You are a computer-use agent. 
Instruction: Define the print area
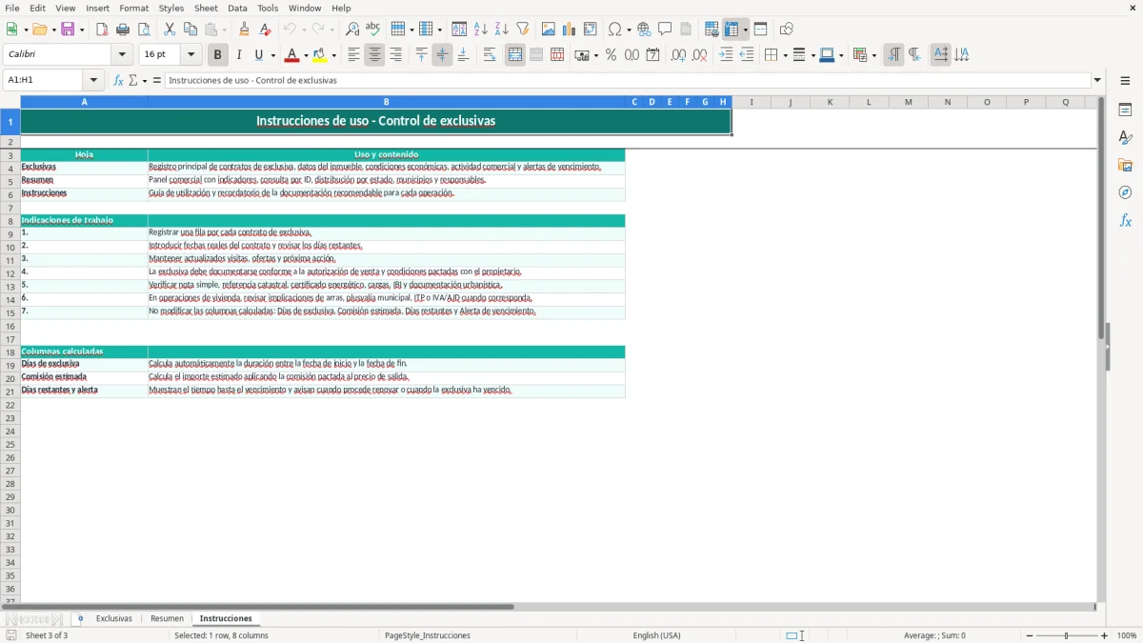[x=712, y=30]
